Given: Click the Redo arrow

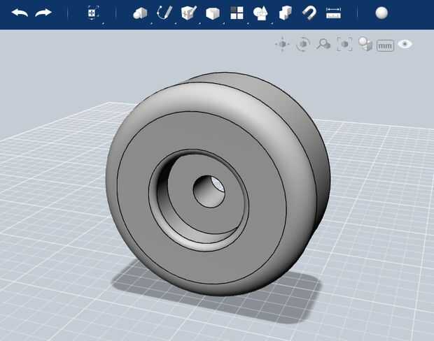Looking at the screenshot, I should coord(43,13).
